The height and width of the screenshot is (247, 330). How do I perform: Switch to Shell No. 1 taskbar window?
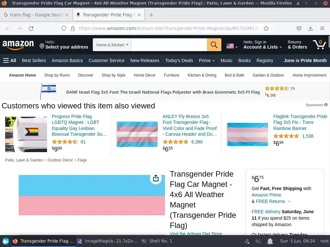coord(157,241)
